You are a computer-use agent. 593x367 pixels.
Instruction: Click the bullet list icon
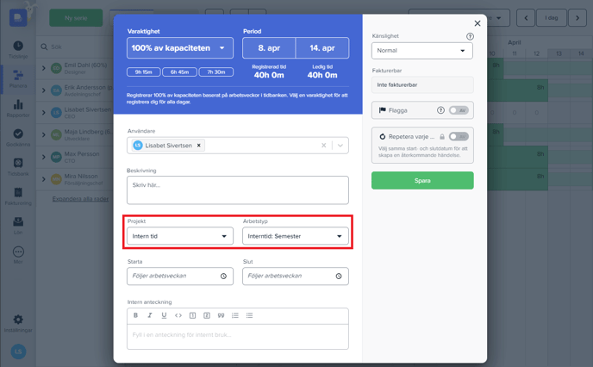point(249,315)
